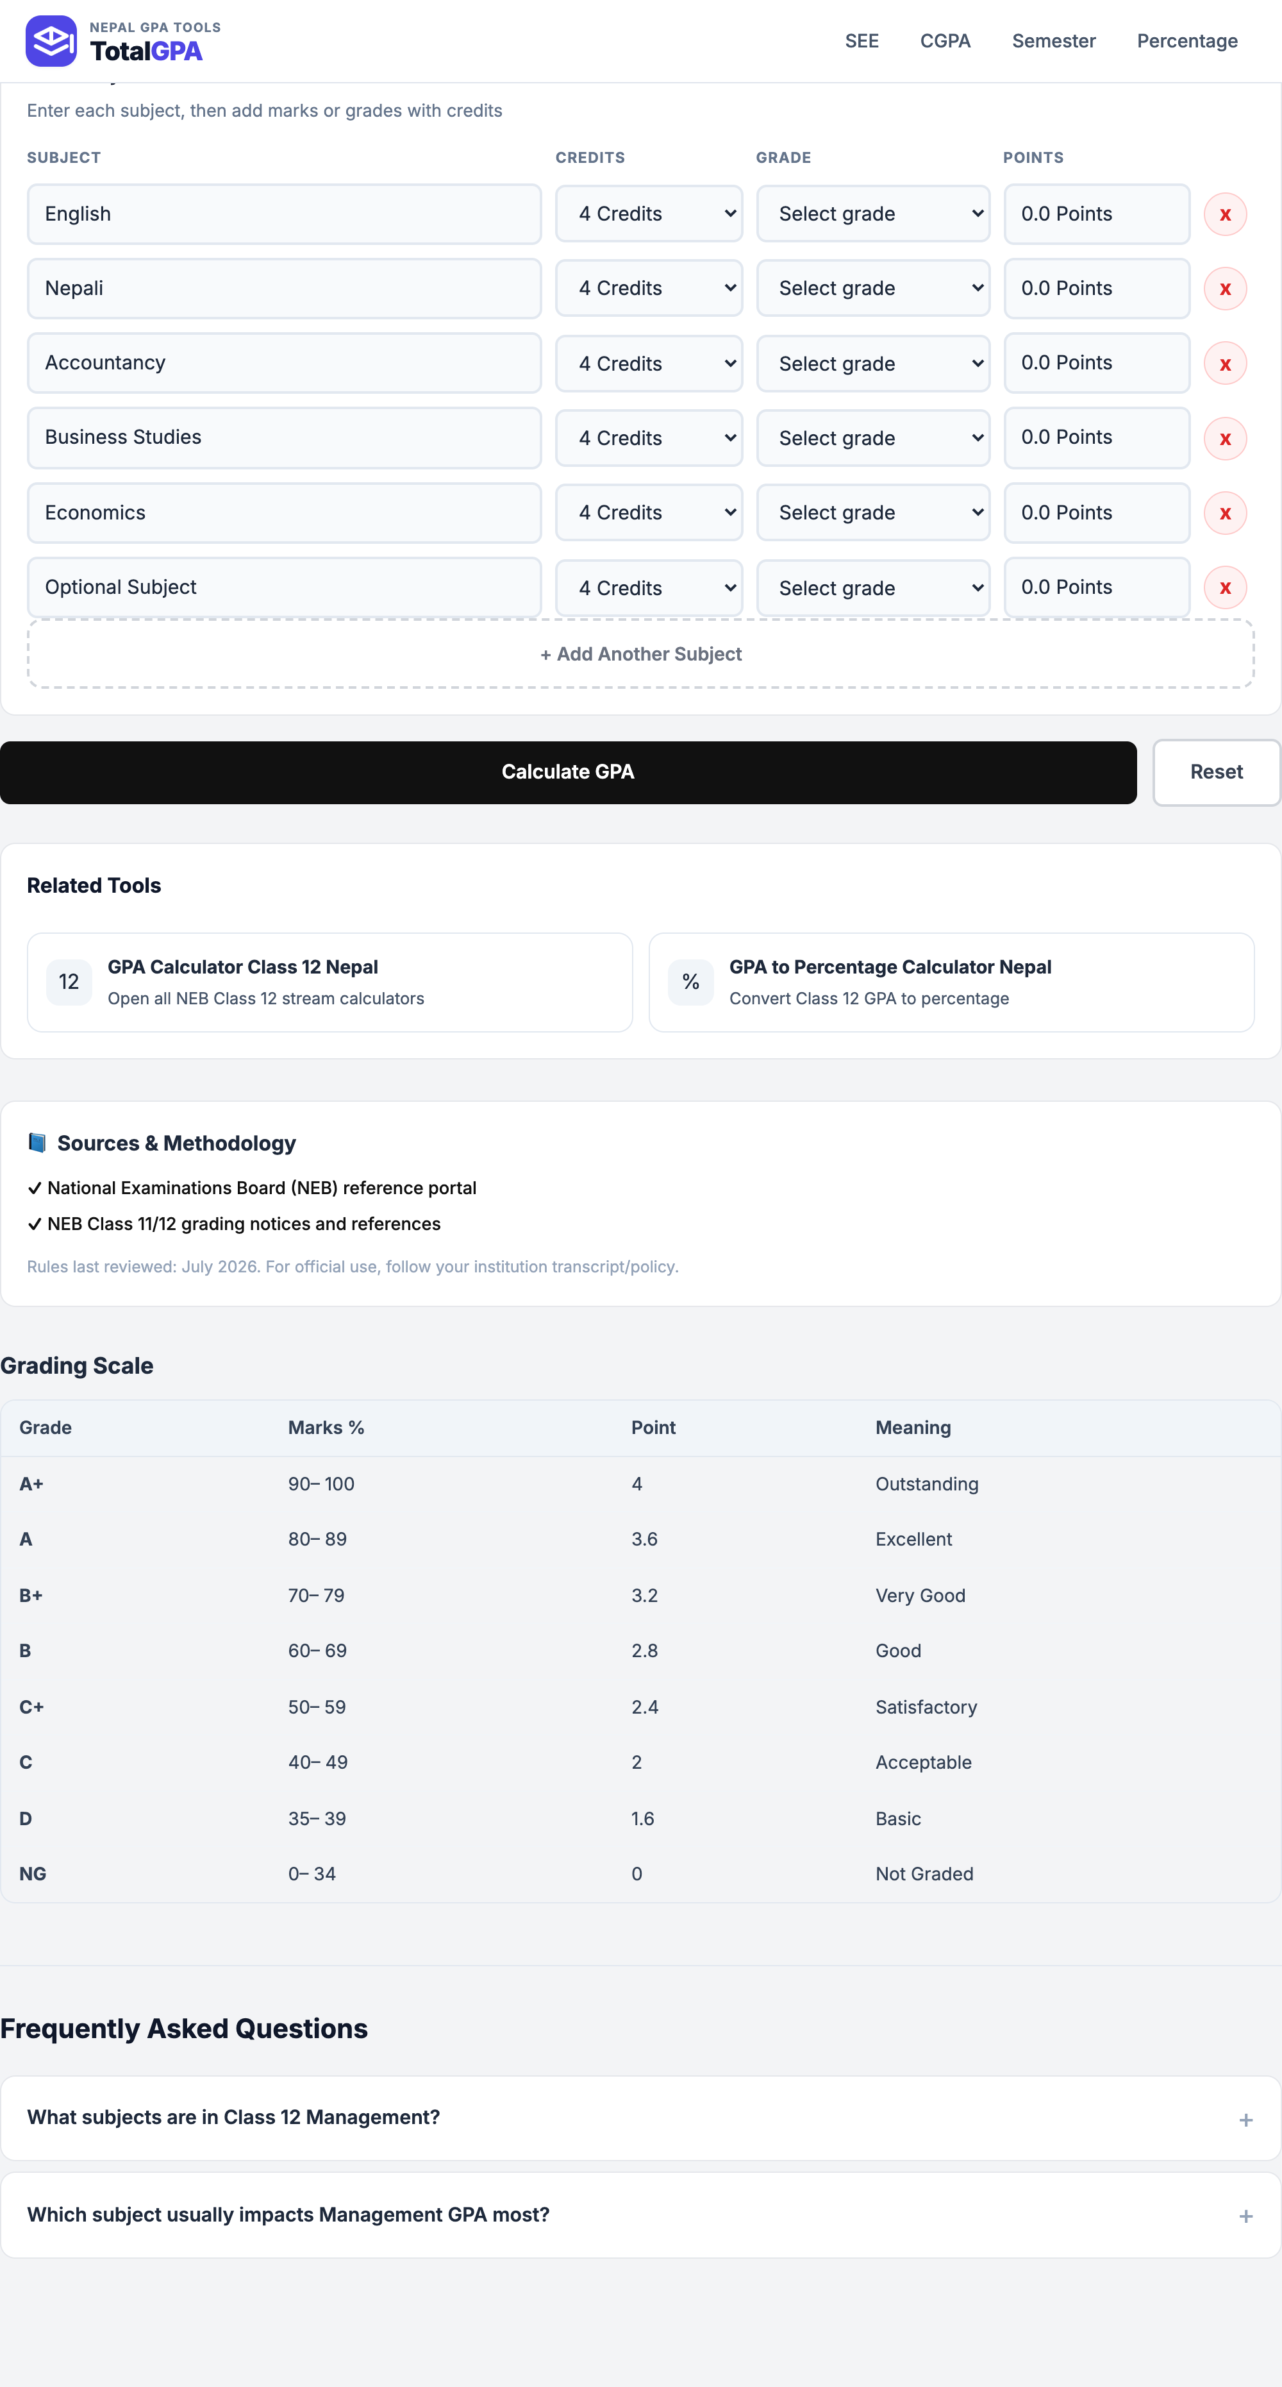Click the '90– 100' marks cell
Screen dimensions: 1282x2387
[321, 1483]
